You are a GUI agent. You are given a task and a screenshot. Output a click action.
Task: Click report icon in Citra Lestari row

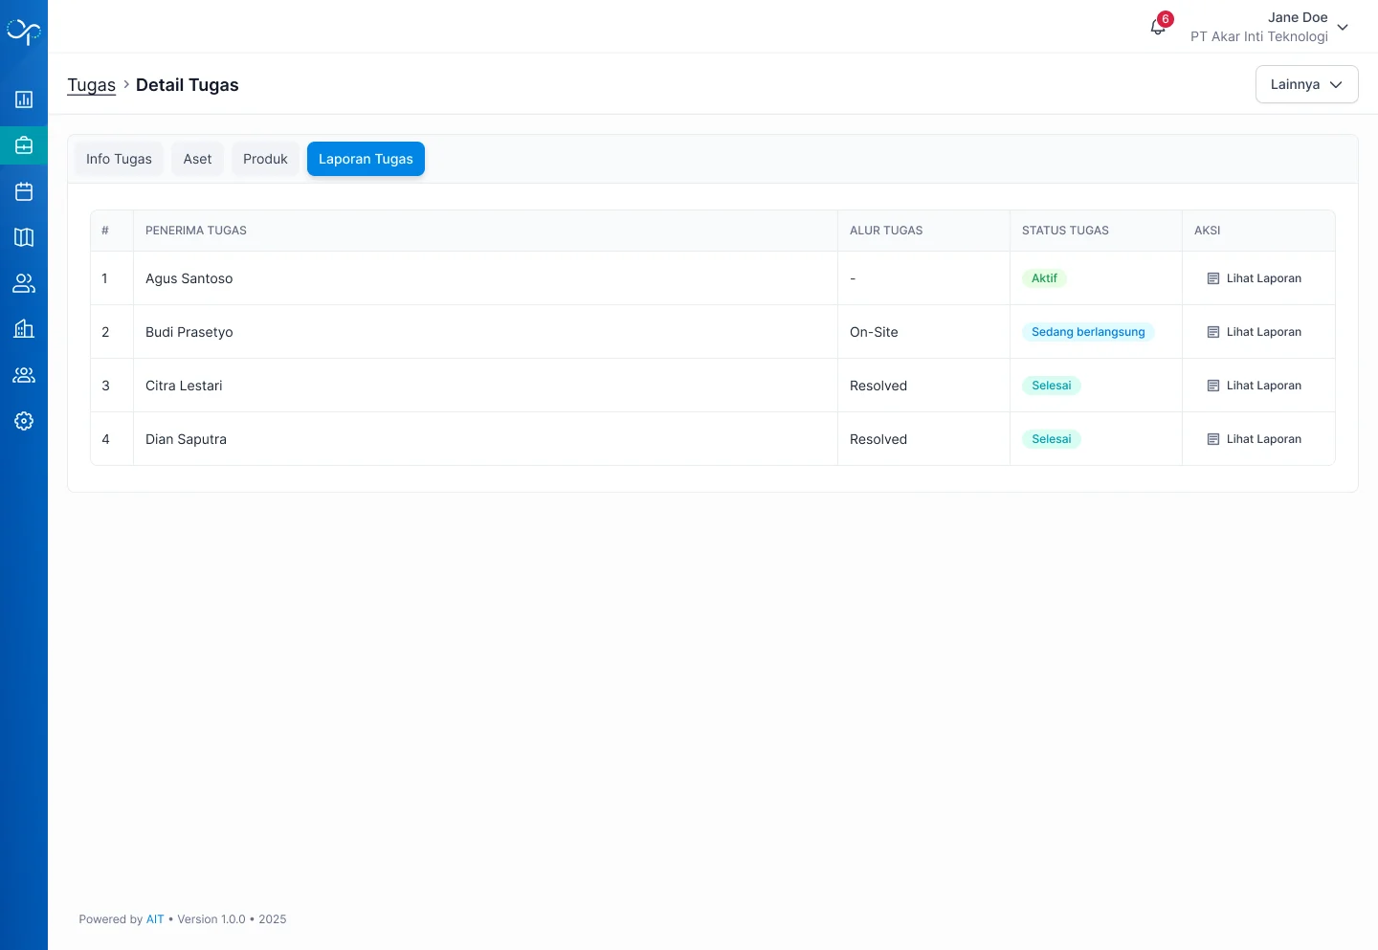[x=1213, y=386]
